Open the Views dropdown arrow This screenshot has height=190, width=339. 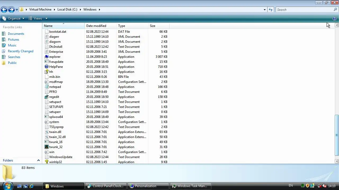[46, 18]
